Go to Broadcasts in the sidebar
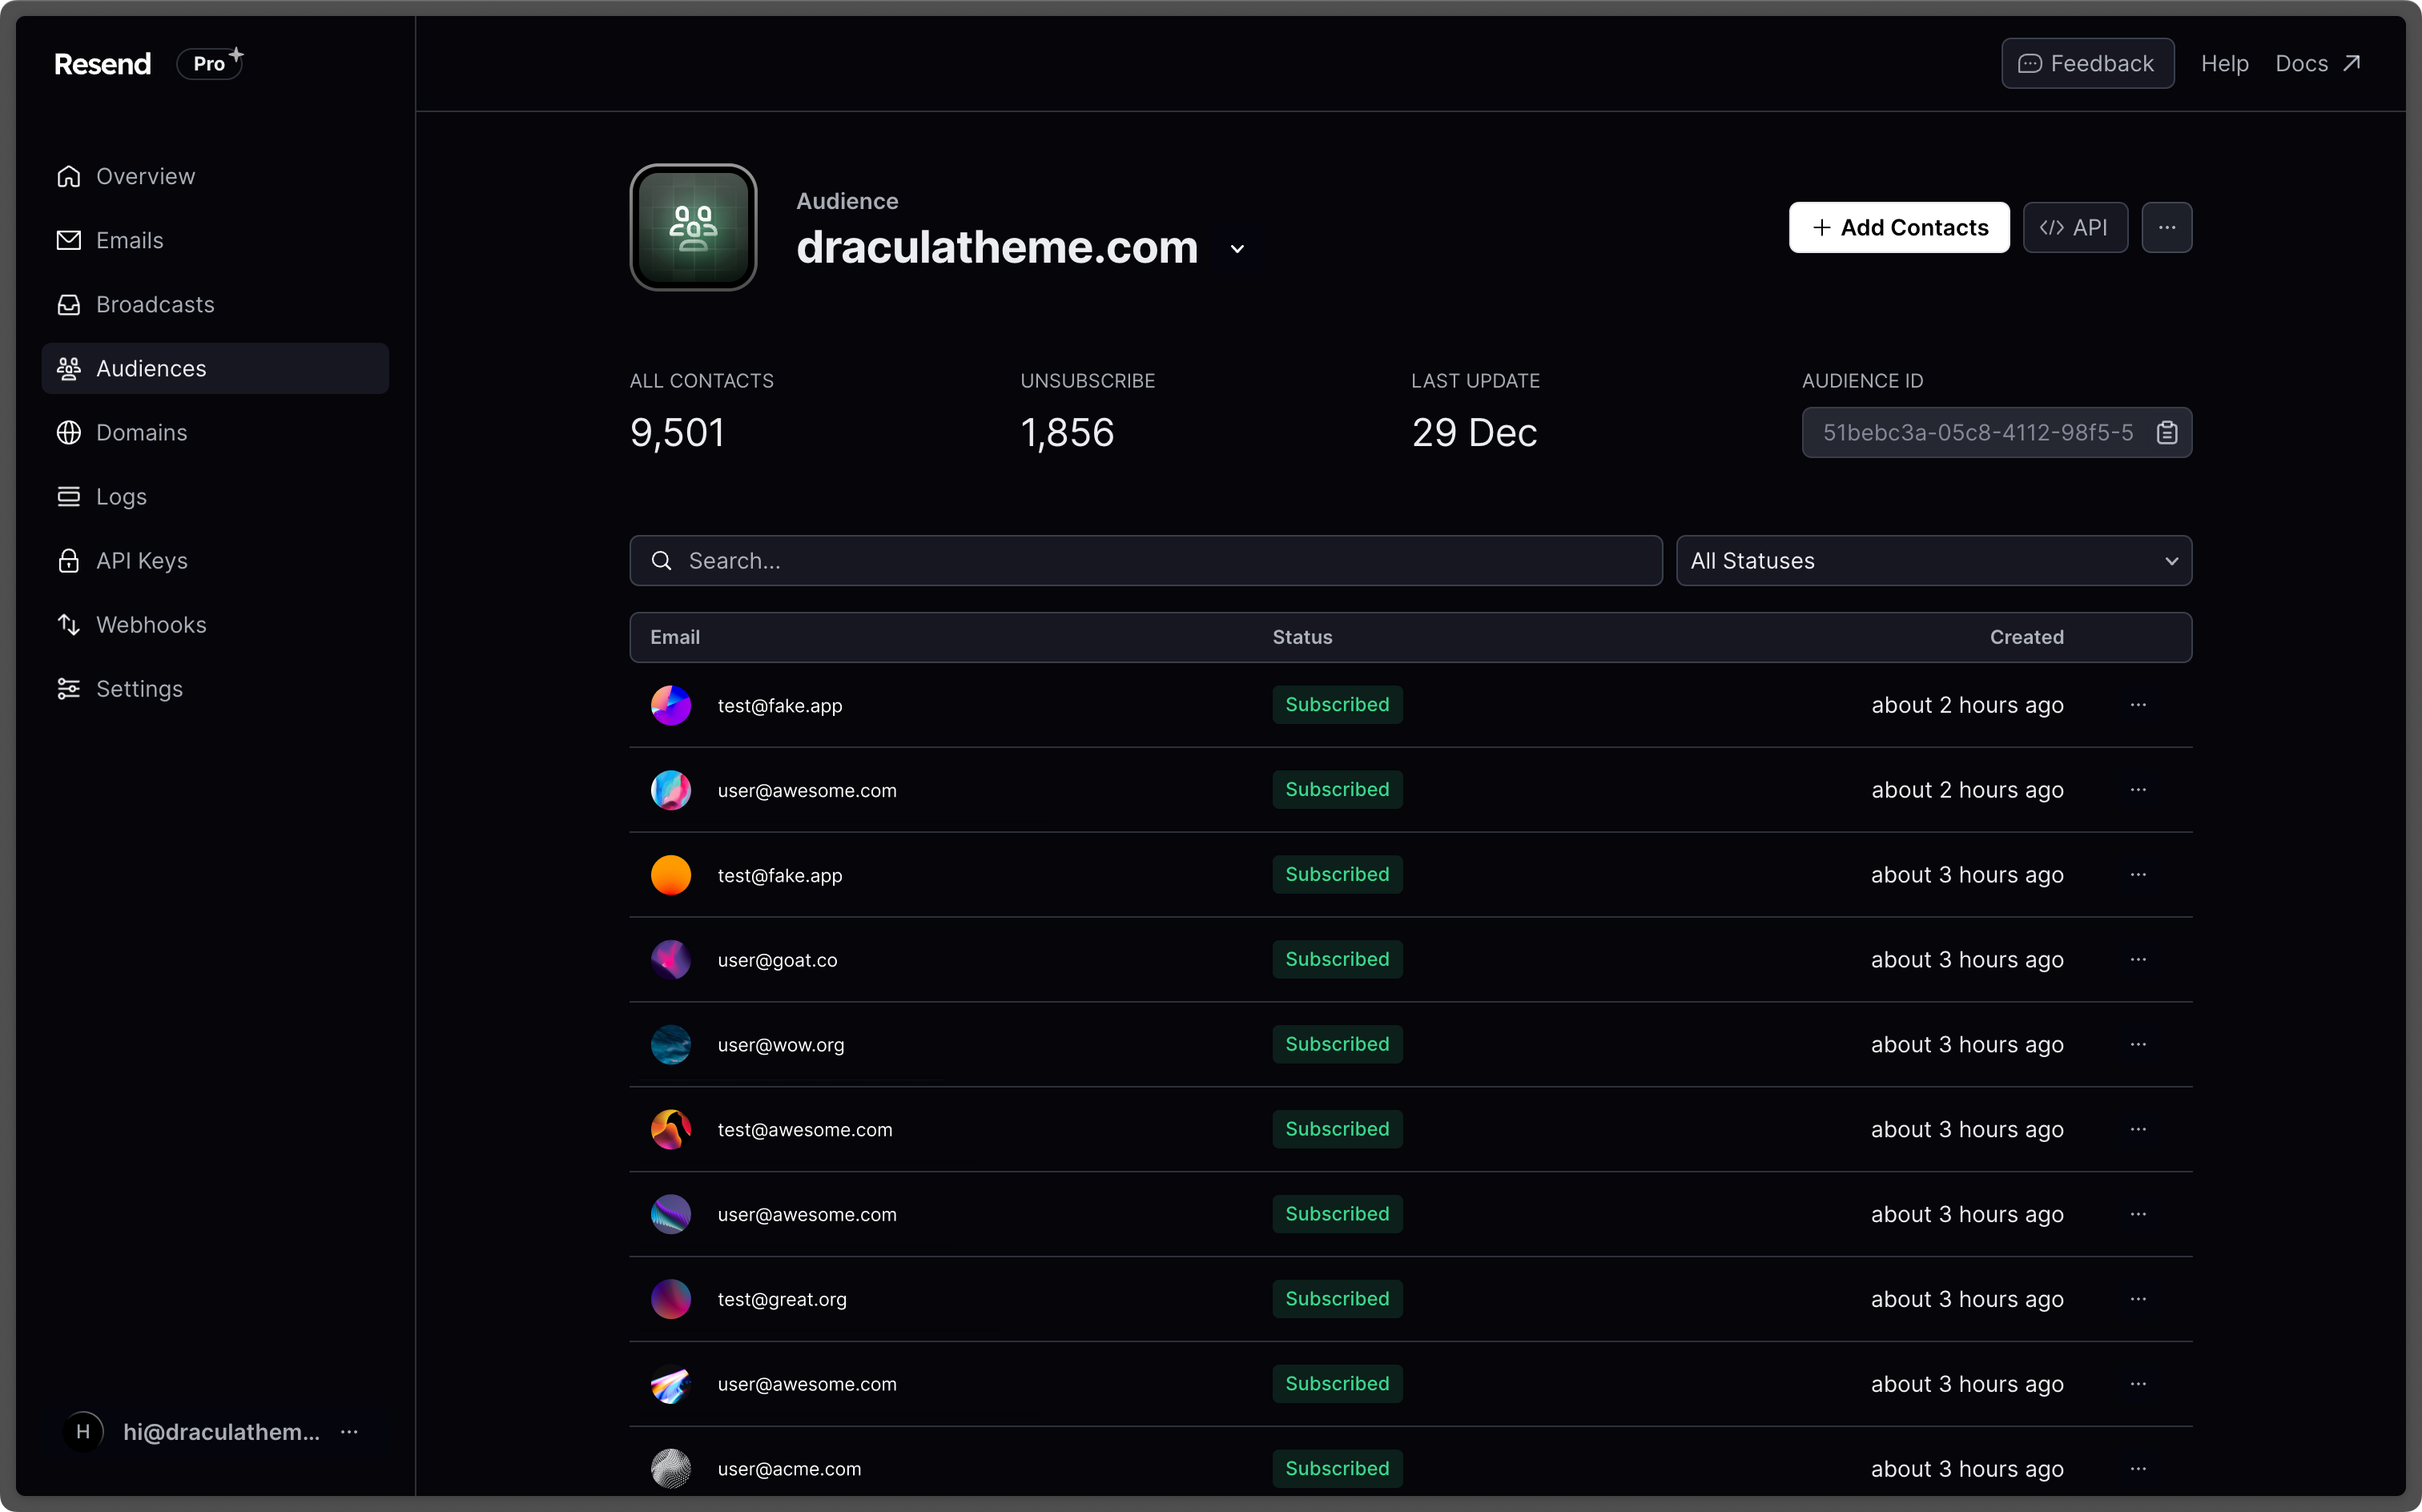This screenshot has height=1512, width=2422. point(155,304)
